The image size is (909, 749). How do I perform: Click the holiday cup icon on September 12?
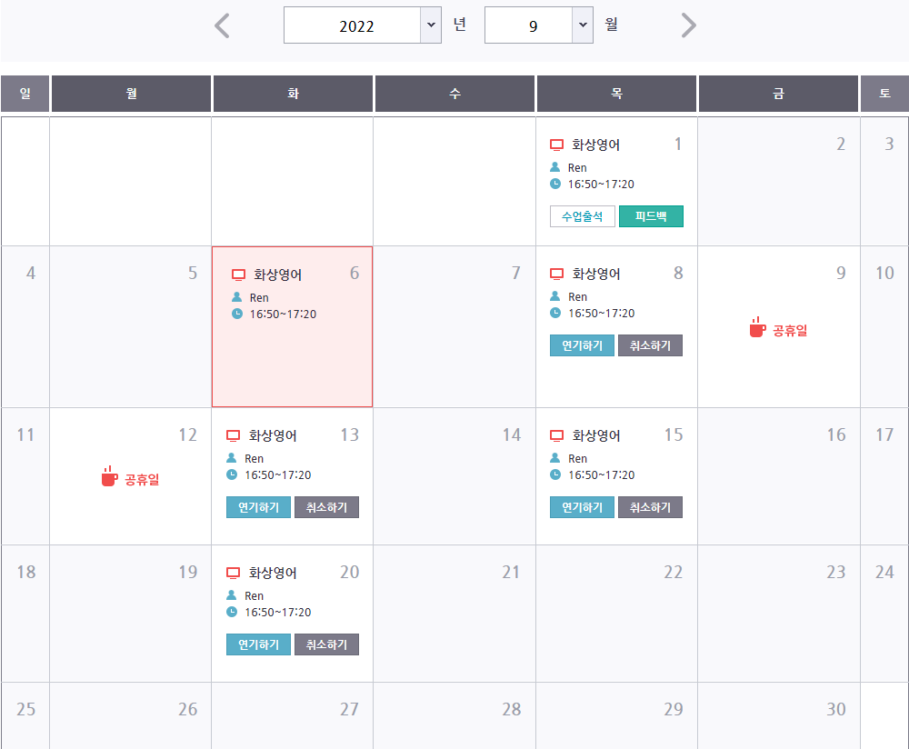109,476
